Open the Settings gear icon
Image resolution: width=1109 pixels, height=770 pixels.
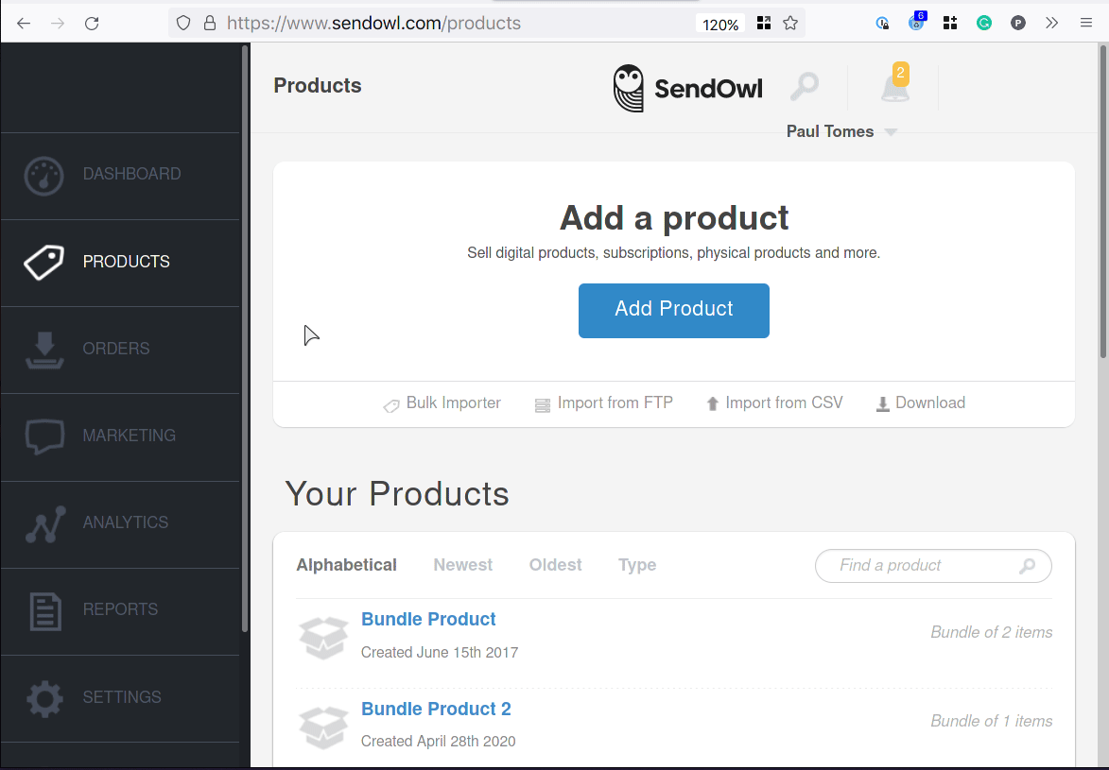click(44, 698)
